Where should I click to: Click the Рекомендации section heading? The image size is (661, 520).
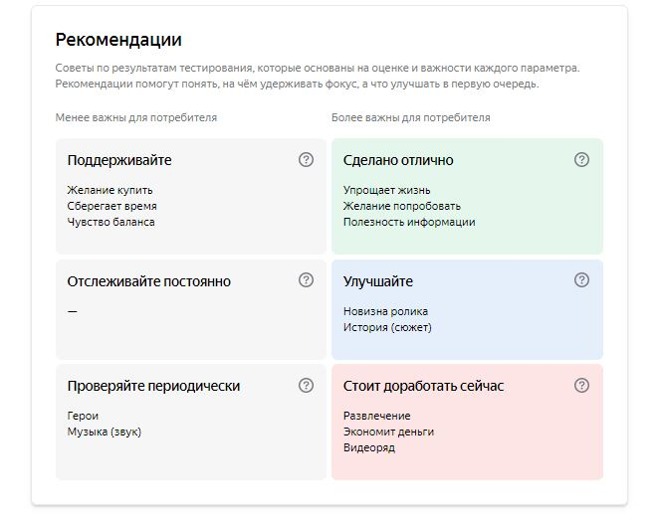[118, 41]
